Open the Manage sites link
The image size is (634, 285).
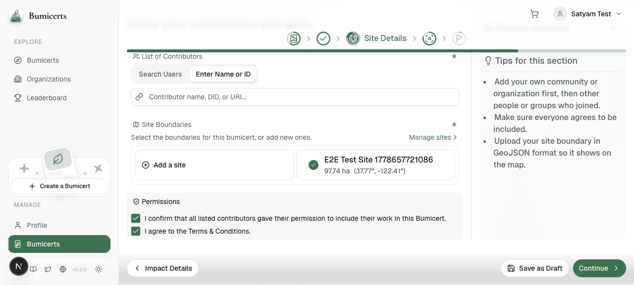[x=433, y=137]
